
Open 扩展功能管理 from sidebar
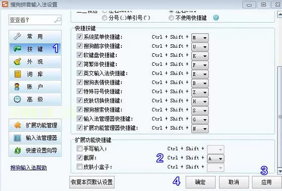click(x=35, y=125)
